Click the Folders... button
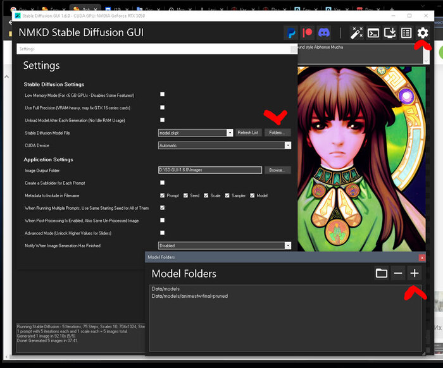Image resolution: width=443 pixels, height=368 pixels. point(278,133)
